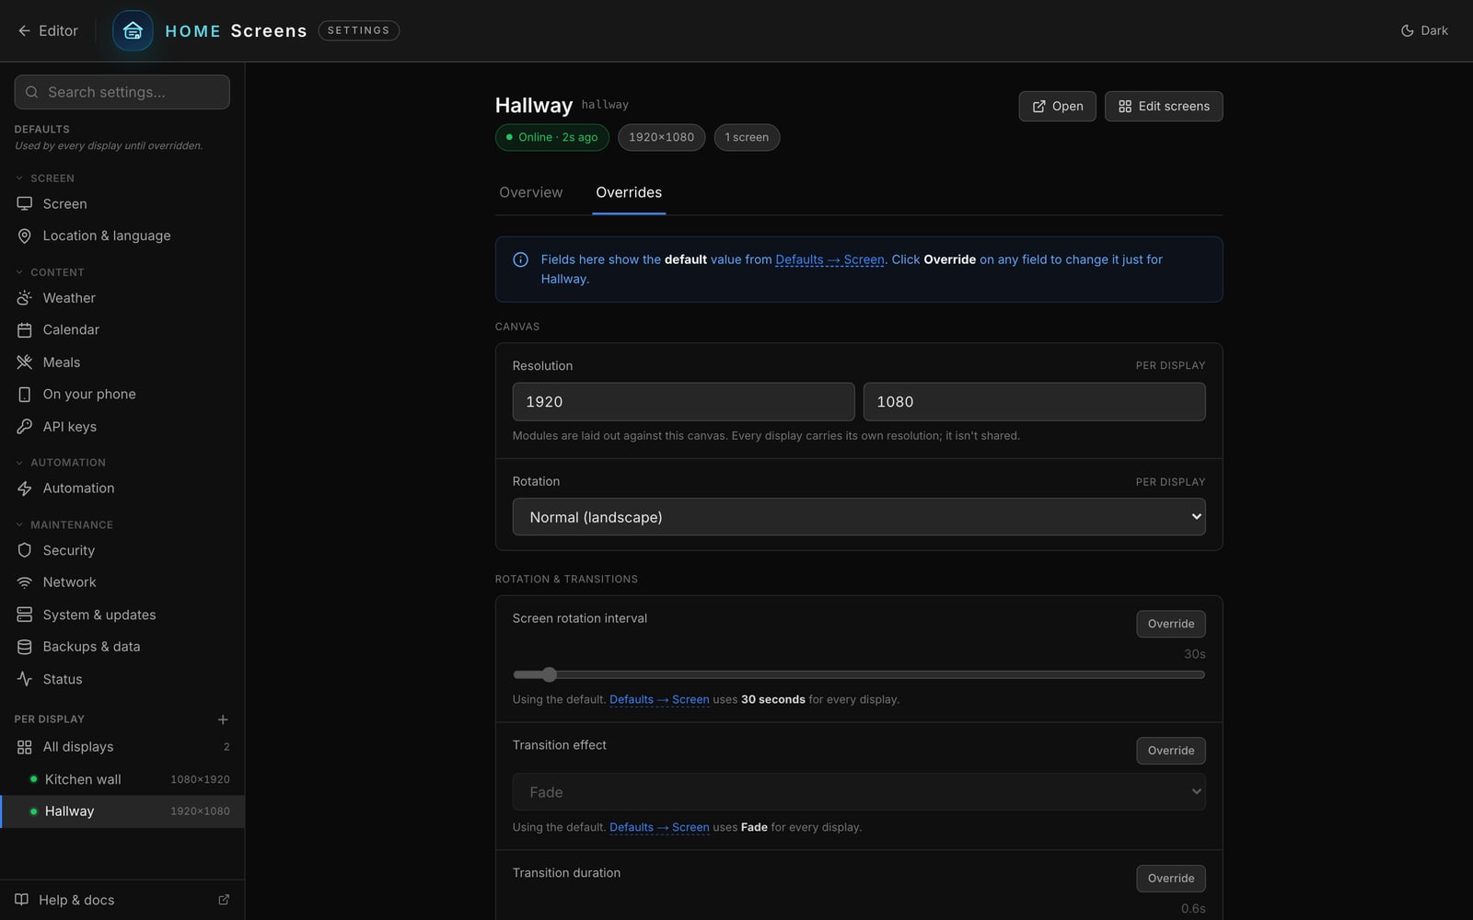Click the screen rotation interval slider handle
Image resolution: width=1473 pixels, height=920 pixels.
coord(549,674)
